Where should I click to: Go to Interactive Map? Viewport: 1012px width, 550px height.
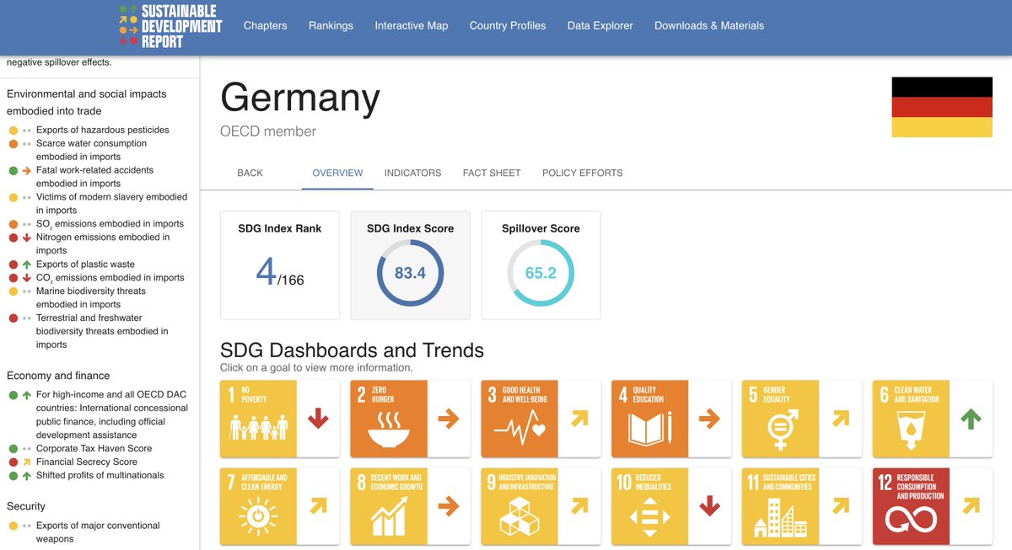tap(412, 25)
